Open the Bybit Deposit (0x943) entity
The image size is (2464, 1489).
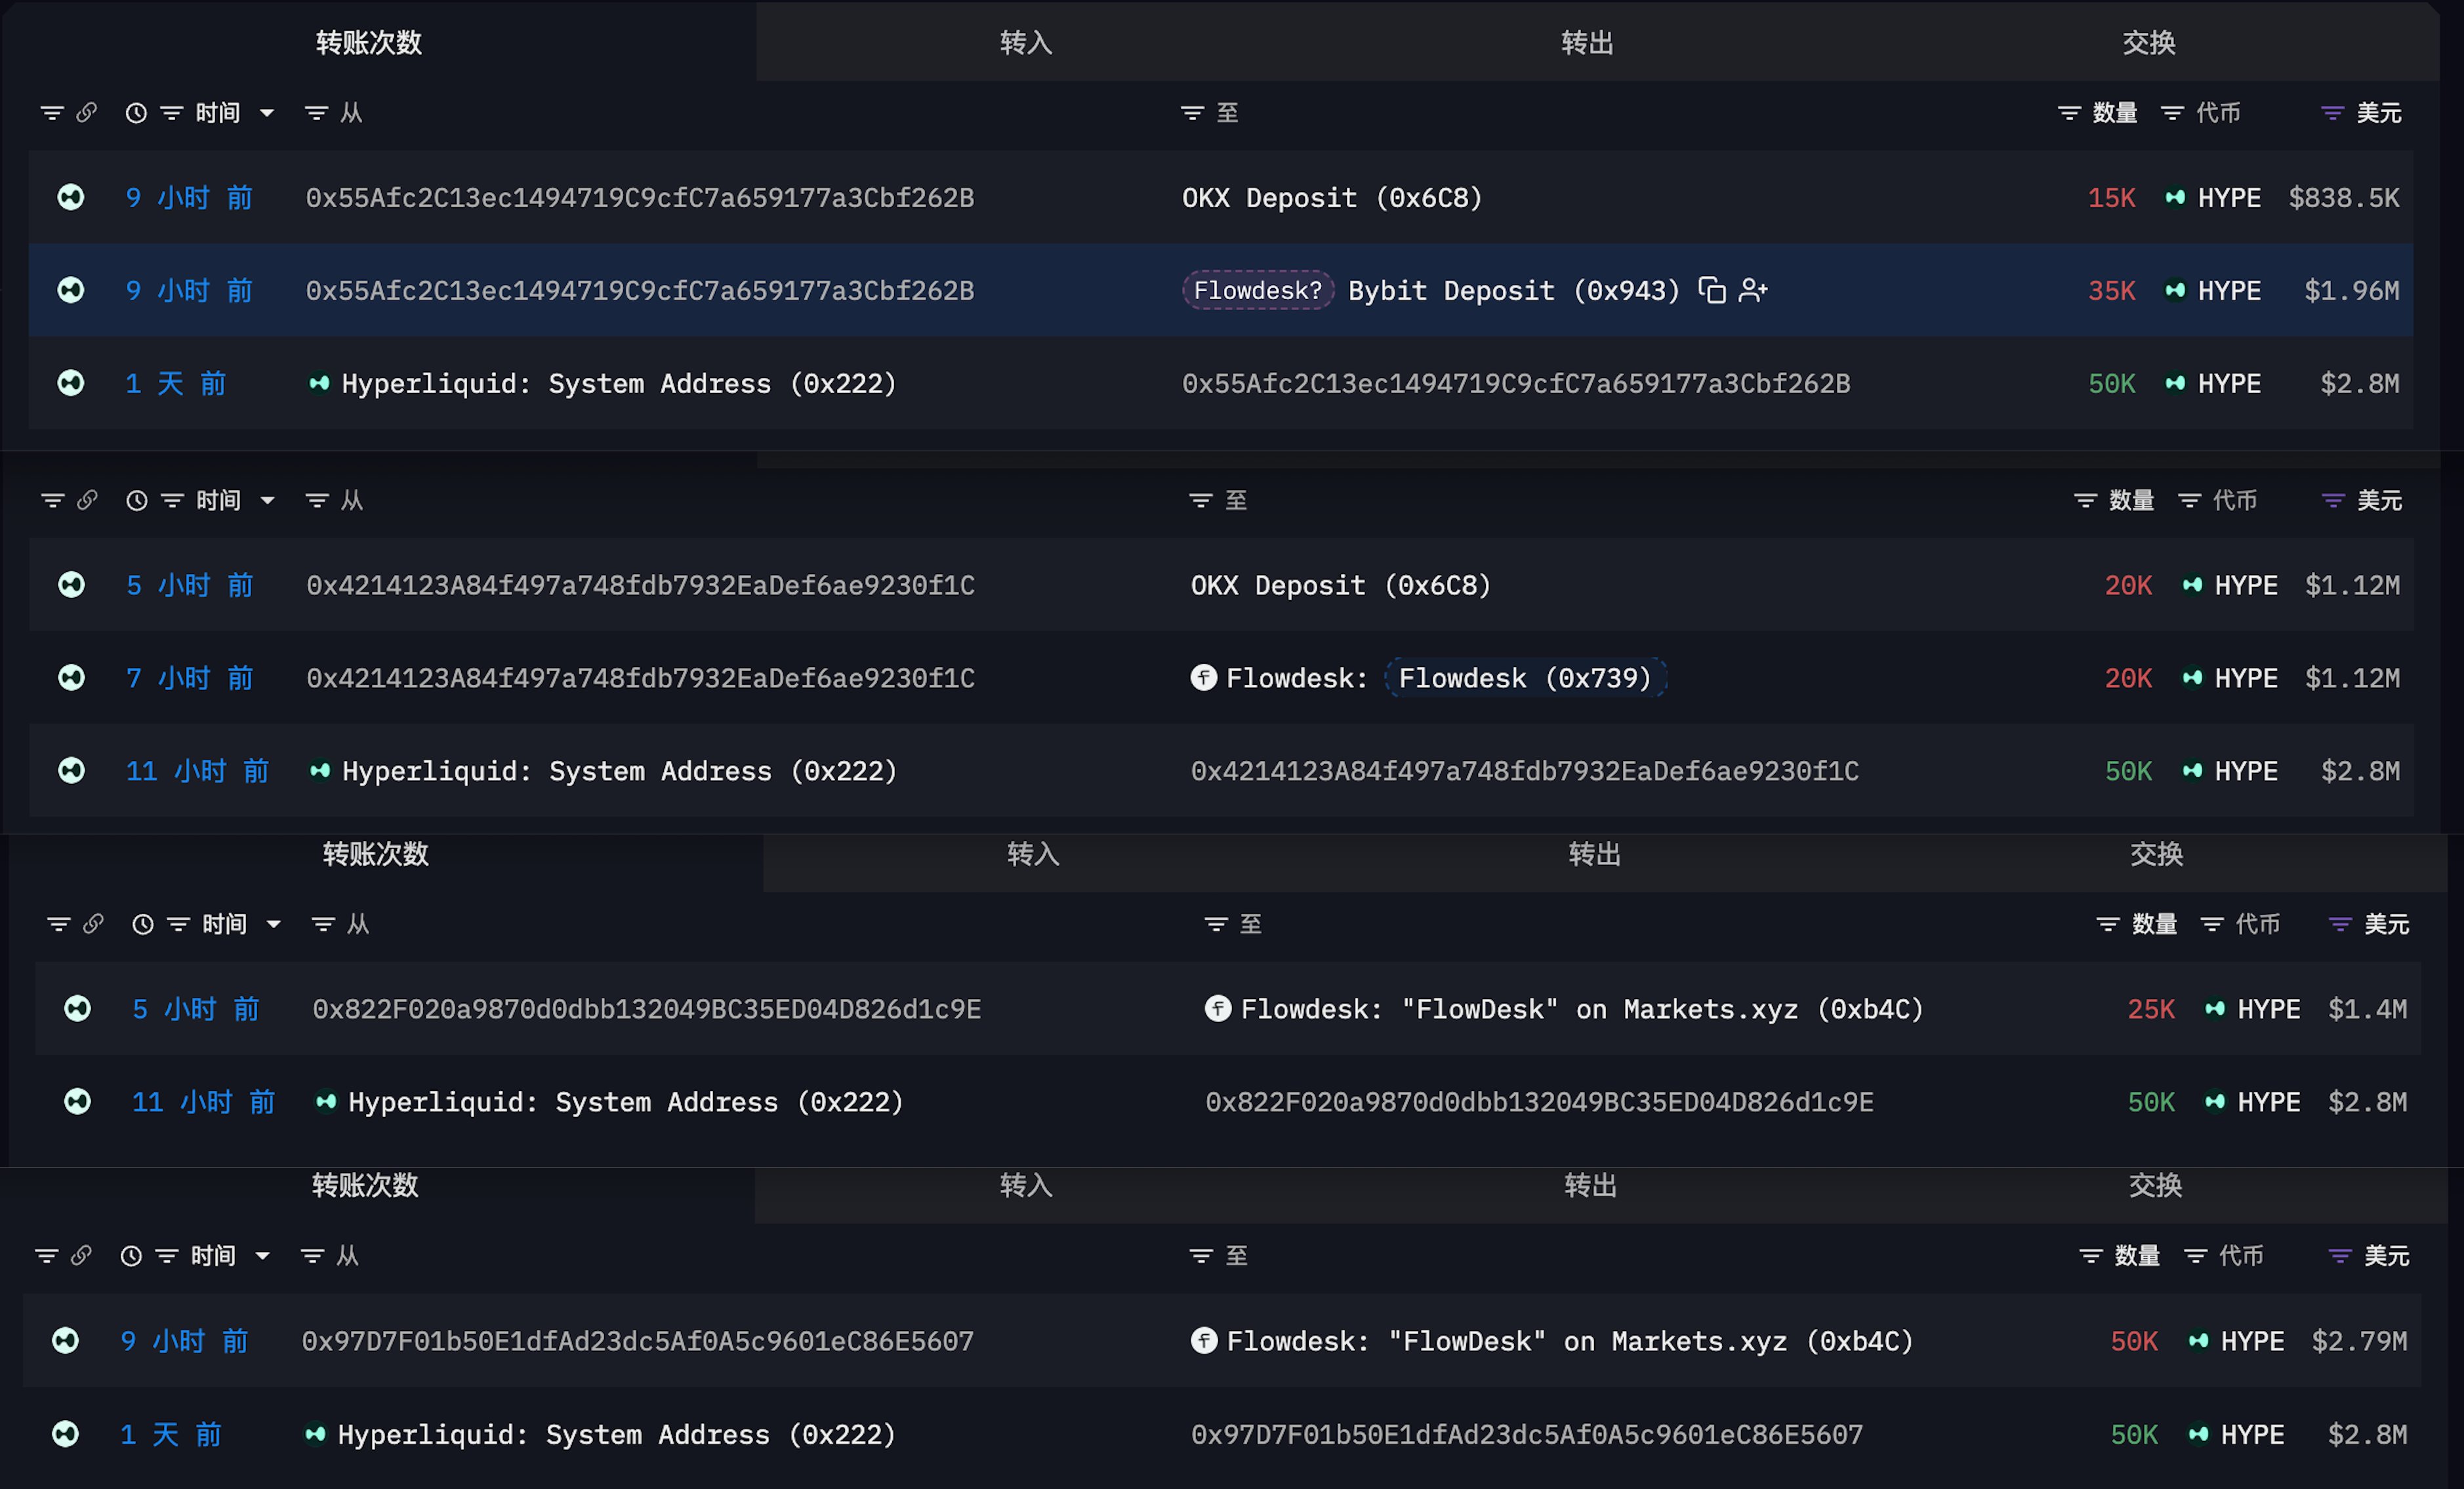1514,290
